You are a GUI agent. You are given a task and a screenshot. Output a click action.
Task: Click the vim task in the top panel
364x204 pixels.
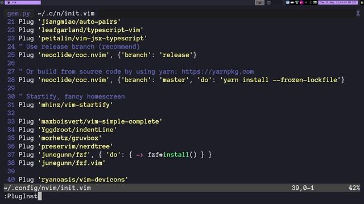pos(23,2)
